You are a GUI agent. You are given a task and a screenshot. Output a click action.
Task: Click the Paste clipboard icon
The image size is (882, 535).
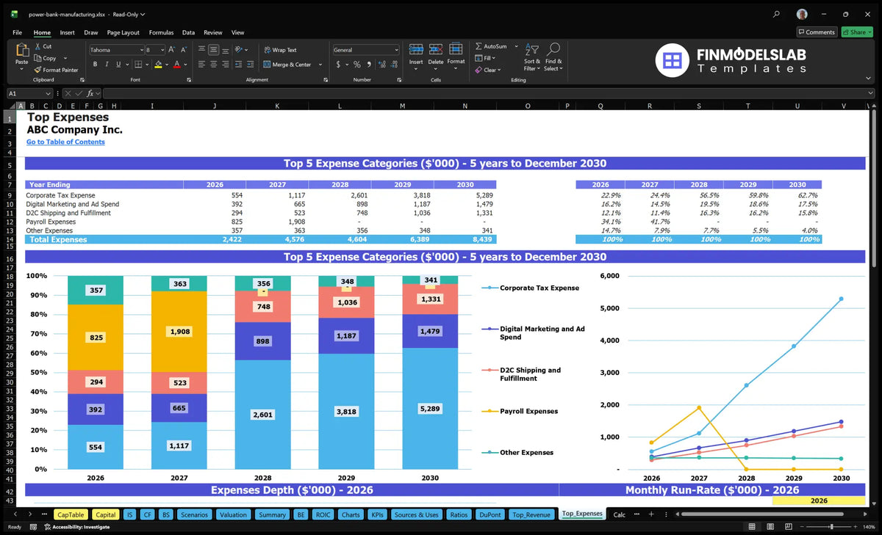click(21, 51)
